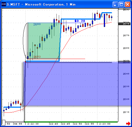Click the 2679 current price marker on scale

[x=124, y=24]
